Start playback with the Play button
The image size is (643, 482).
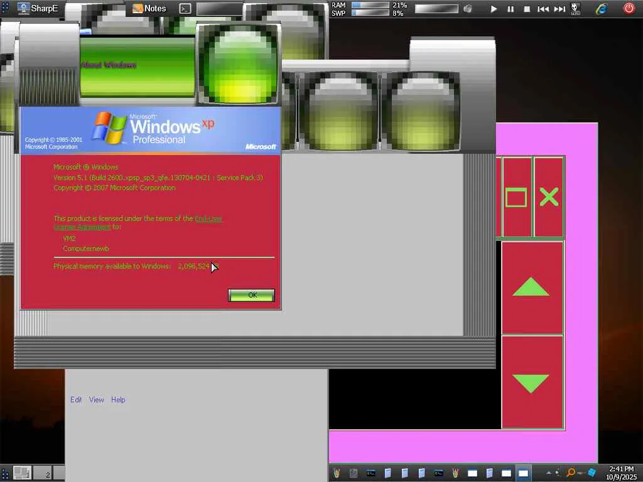tap(494, 9)
